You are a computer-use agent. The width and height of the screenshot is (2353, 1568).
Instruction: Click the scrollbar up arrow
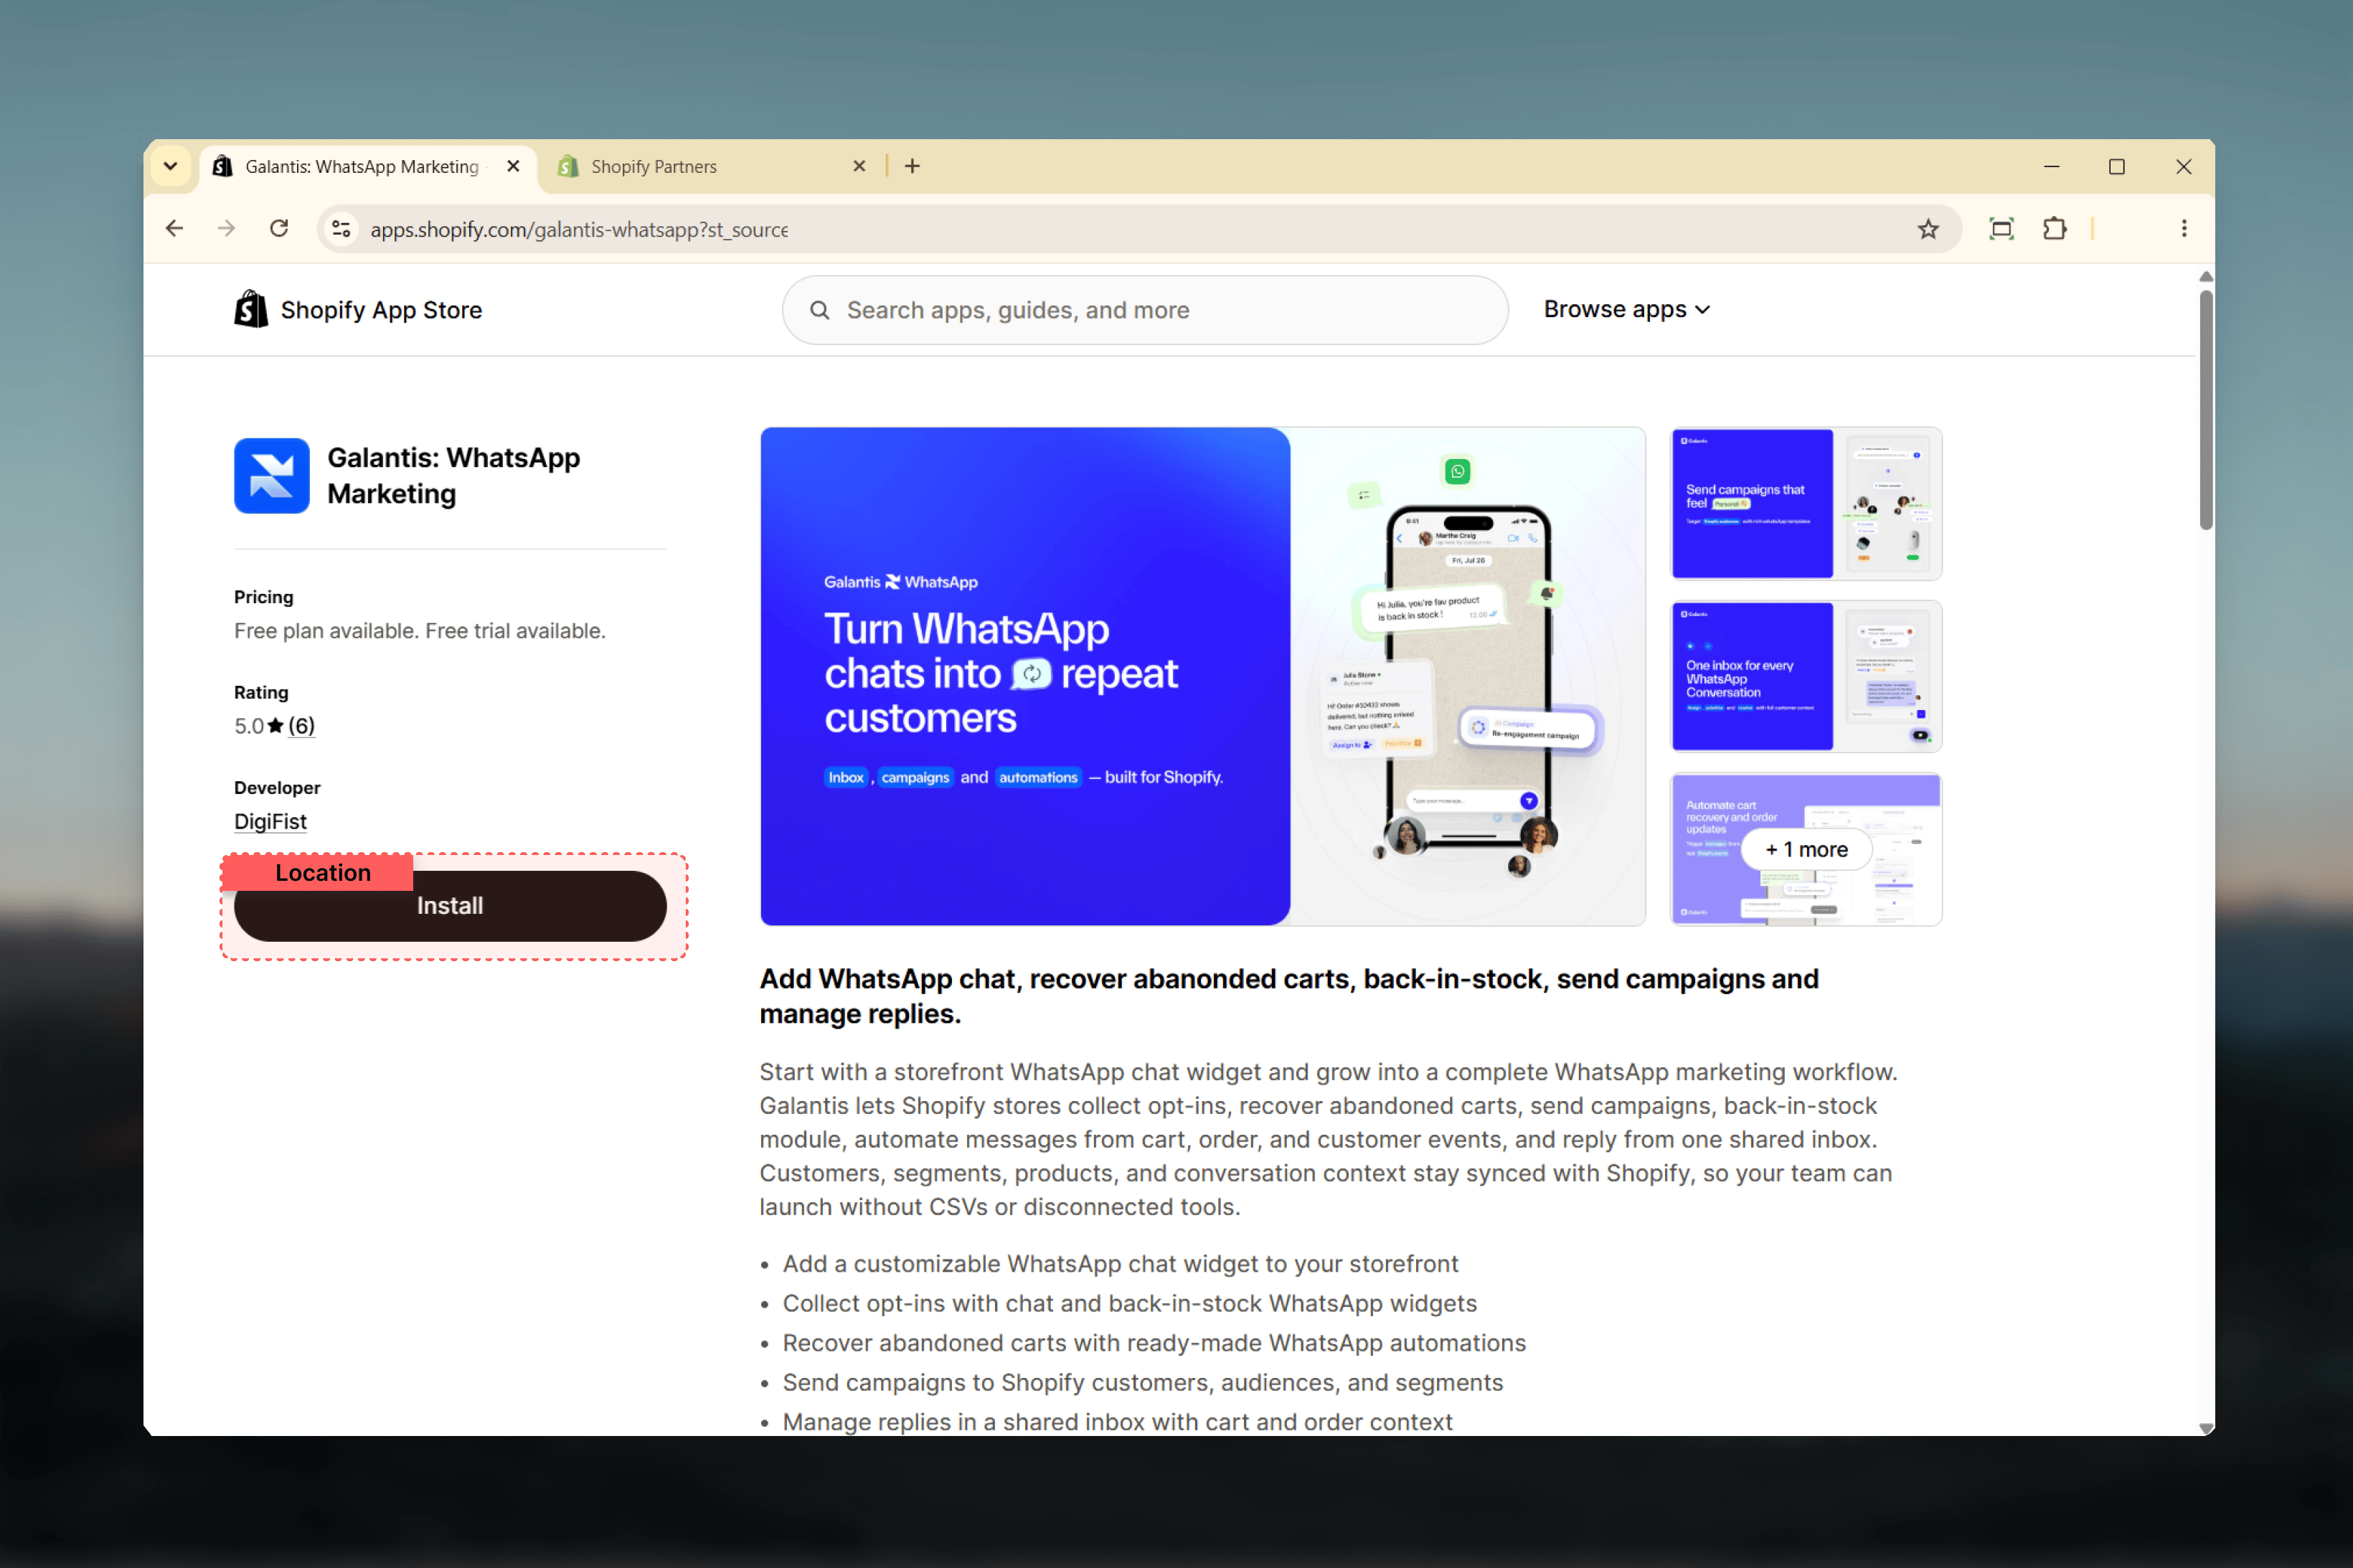click(2205, 276)
